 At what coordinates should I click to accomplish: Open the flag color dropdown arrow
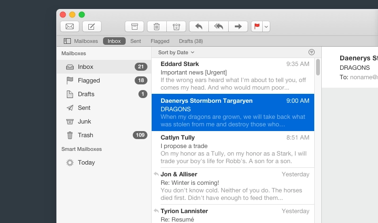coord(266,27)
